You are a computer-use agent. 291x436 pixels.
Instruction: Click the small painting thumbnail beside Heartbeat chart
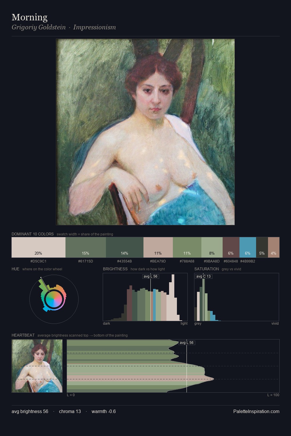tap(37, 366)
